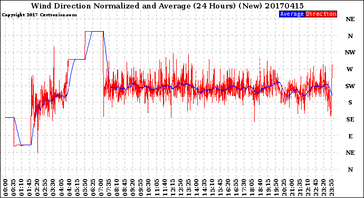
Task: Click the 22:45 time label
Action: pyautogui.click(x=315, y=187)
